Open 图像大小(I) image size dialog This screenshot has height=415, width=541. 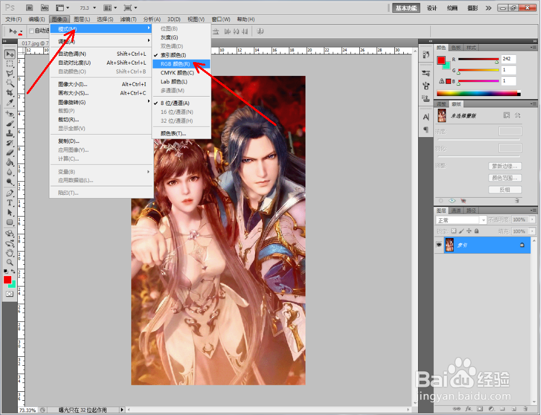click(102, 84)
